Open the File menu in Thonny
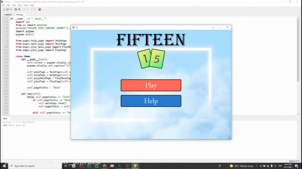 pos(3,5)
